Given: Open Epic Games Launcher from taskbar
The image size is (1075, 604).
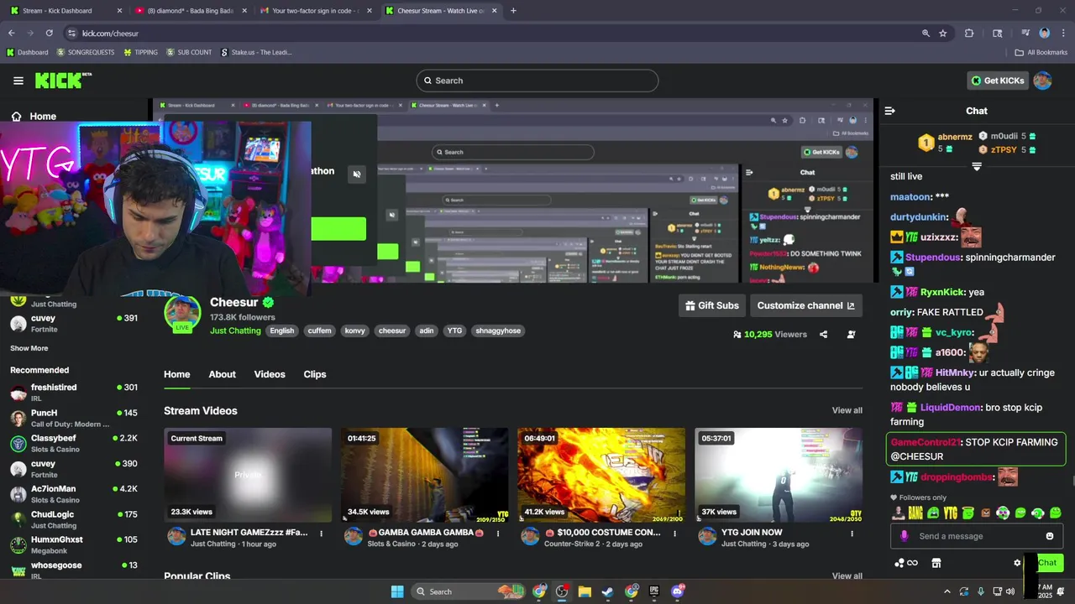Looking at the screenshot, I should (654, 591).
